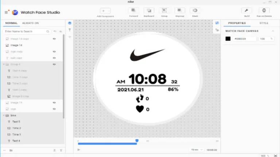Viewport: 280px width, 157px height.
Task: Open properties sliders icon beside canvas
Action: [x=217, y=23]
